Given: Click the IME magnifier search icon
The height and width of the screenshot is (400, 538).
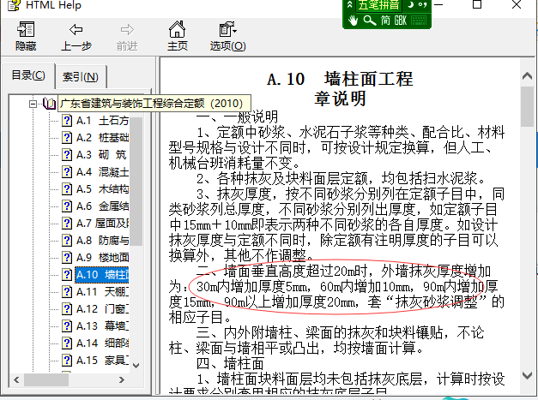Looking at the screenshot, I should (x=370, y=21).
